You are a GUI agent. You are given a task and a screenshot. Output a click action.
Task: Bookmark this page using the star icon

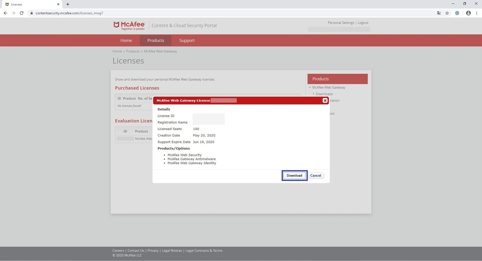point(447,13)
